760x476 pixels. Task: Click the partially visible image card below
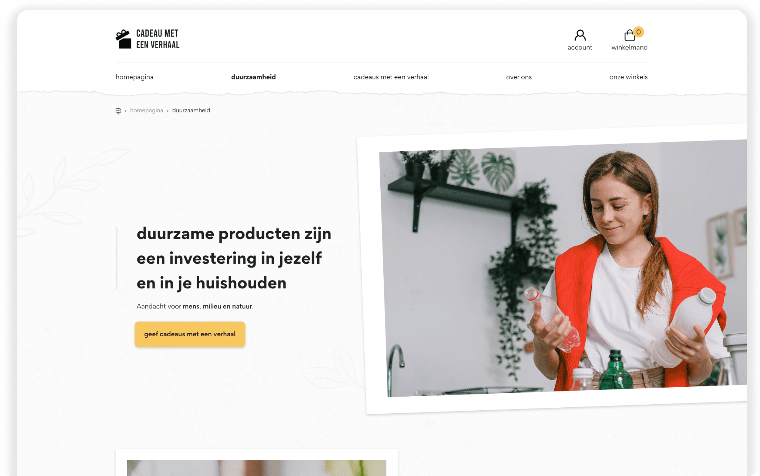point(257,463)
